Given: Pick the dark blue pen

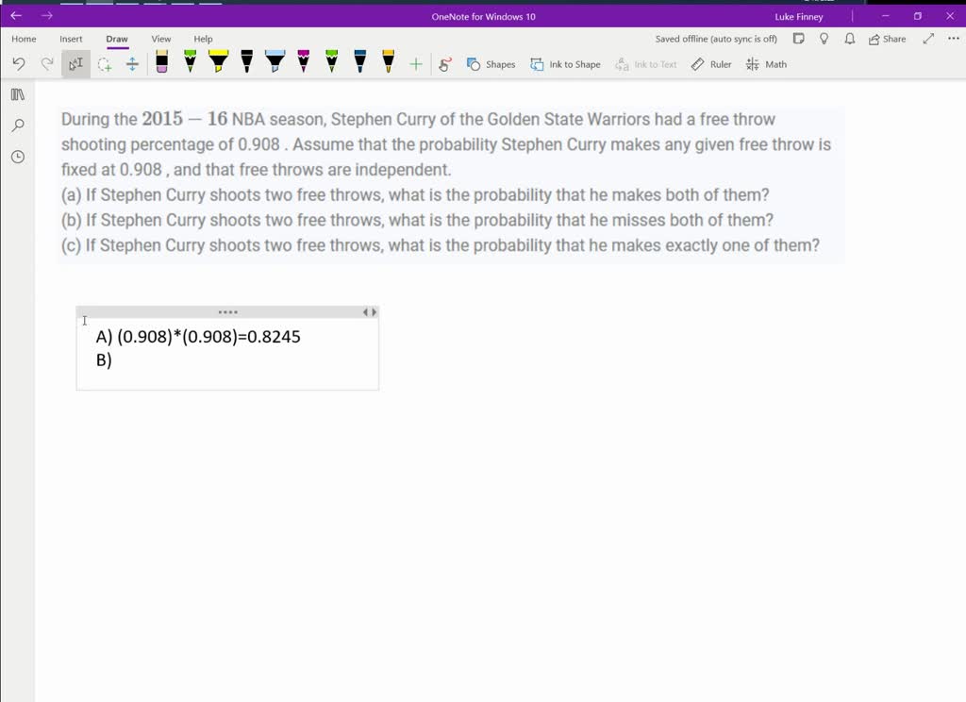Looking at the screenshot, I should (x=359, y=61).
